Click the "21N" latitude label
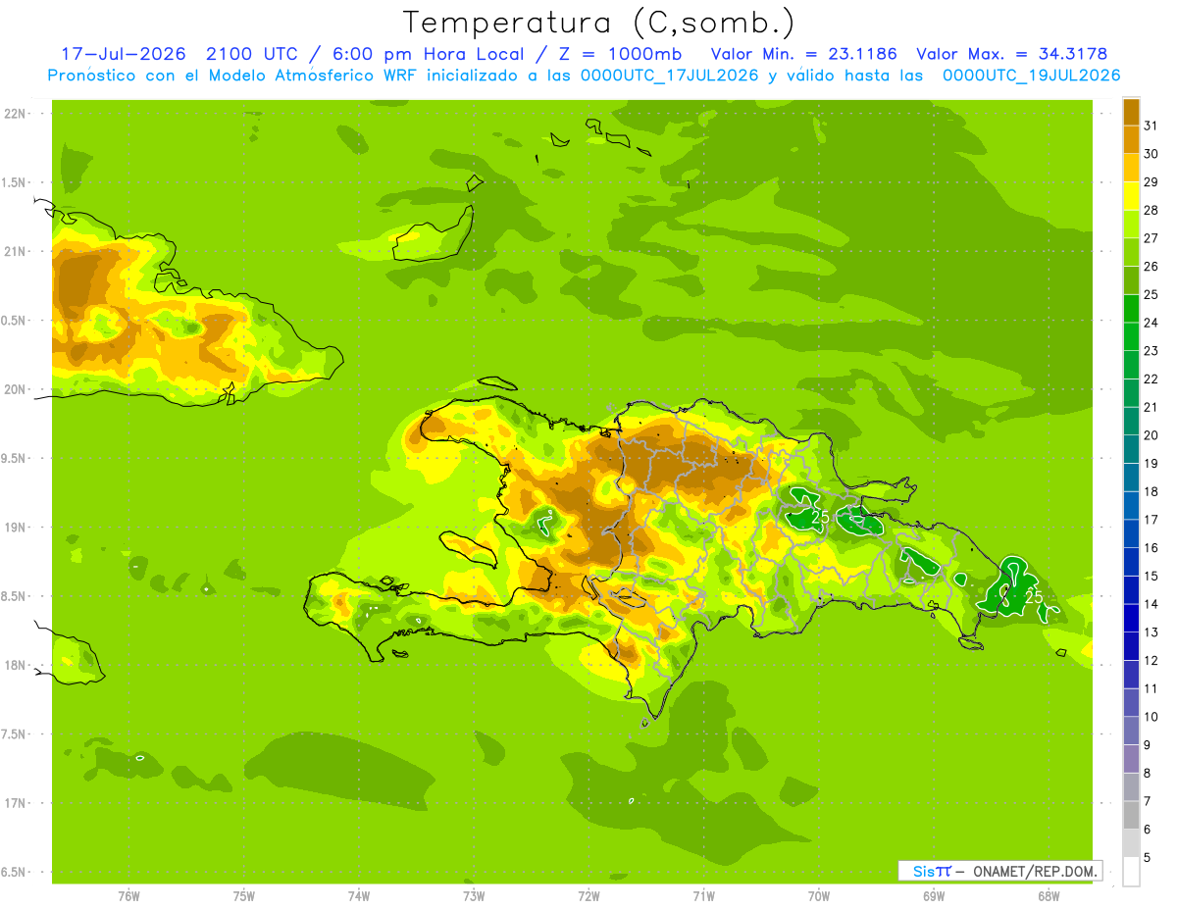The image size is (1177, 909). [15, 252]
